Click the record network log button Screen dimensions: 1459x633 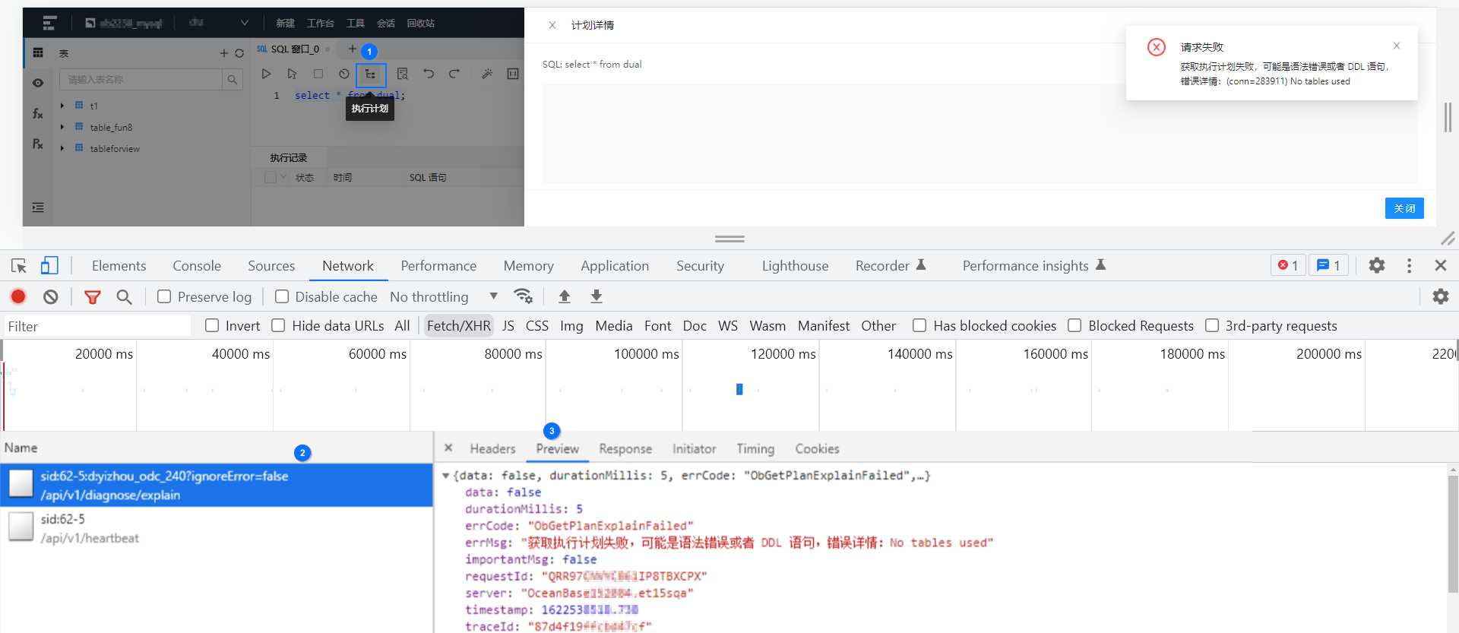pos(18,296)
